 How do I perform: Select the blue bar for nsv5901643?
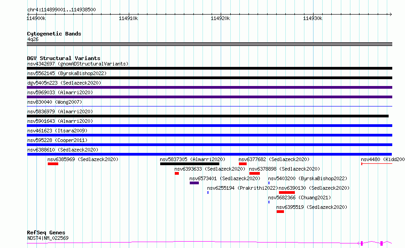[x=209, y=126]
